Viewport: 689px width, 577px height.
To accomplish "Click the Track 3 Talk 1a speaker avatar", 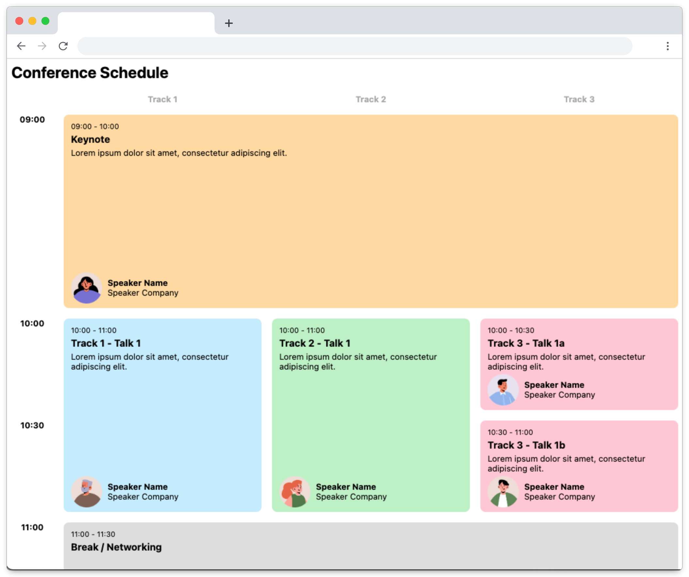I will click(503, 390).
